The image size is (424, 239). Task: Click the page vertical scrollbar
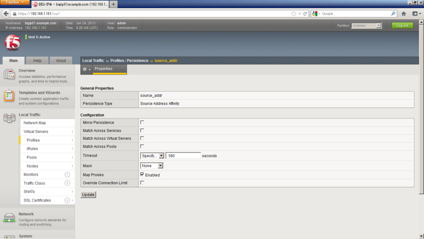tap(421, 108)
